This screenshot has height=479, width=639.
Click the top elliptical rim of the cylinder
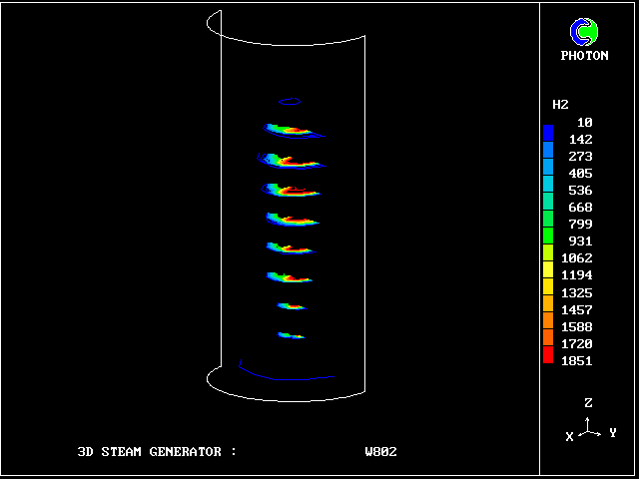pos(290,42)
